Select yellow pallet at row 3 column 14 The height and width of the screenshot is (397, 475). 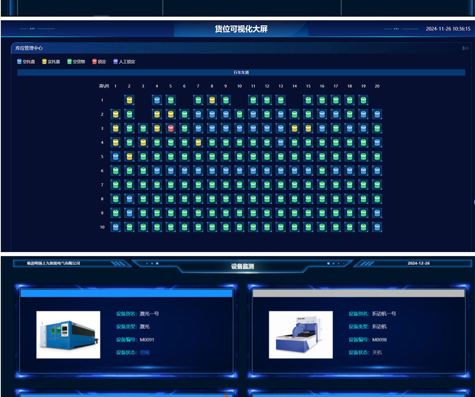click(x=294, y=128)
